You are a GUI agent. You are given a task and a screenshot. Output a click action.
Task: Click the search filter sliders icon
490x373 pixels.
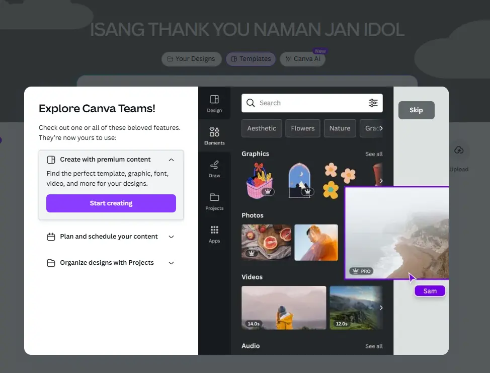pyautogui.click(x=373, y=103)
